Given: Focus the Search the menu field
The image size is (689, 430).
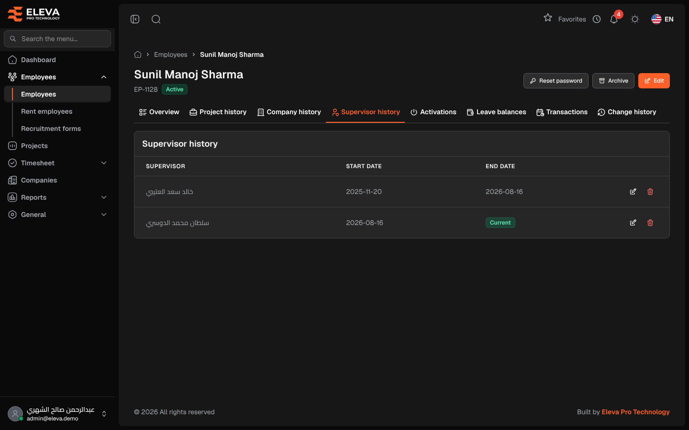Looking at the screenshot, I should click(x=57, y=39).
